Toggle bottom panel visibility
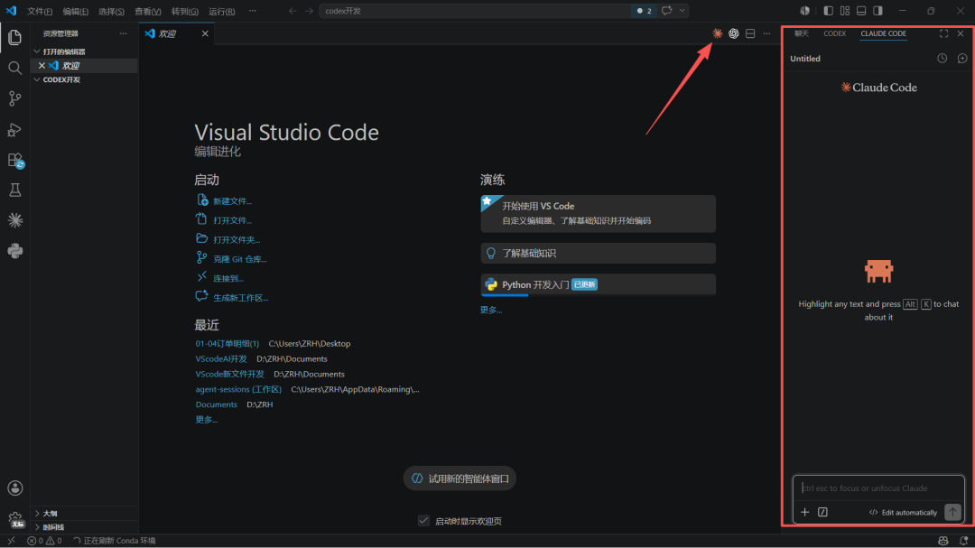 point(861,11)
